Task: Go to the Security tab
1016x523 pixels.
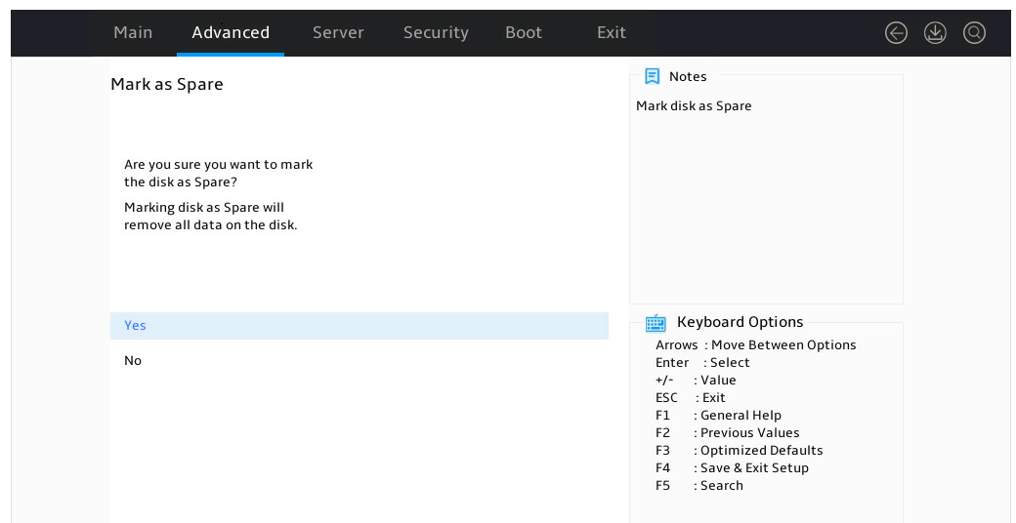Action: click(x=436, y=32)
